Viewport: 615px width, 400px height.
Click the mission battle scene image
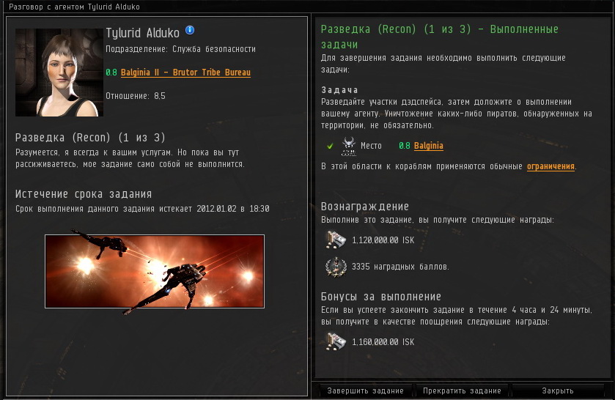tap(155, 271)
